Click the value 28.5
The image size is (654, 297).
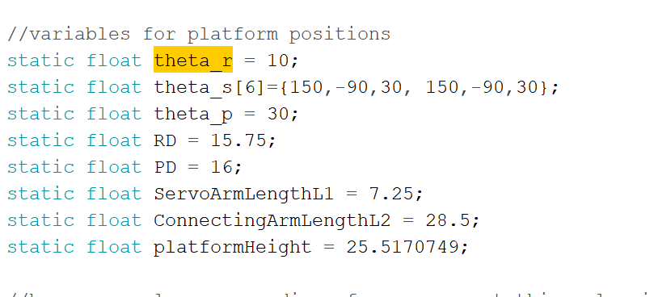click(x=448, y=220)
